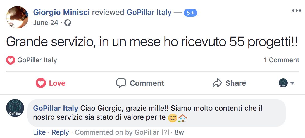
Task: Open Giorgio Minisci's profile picture
Action: [x=18, y=17]
